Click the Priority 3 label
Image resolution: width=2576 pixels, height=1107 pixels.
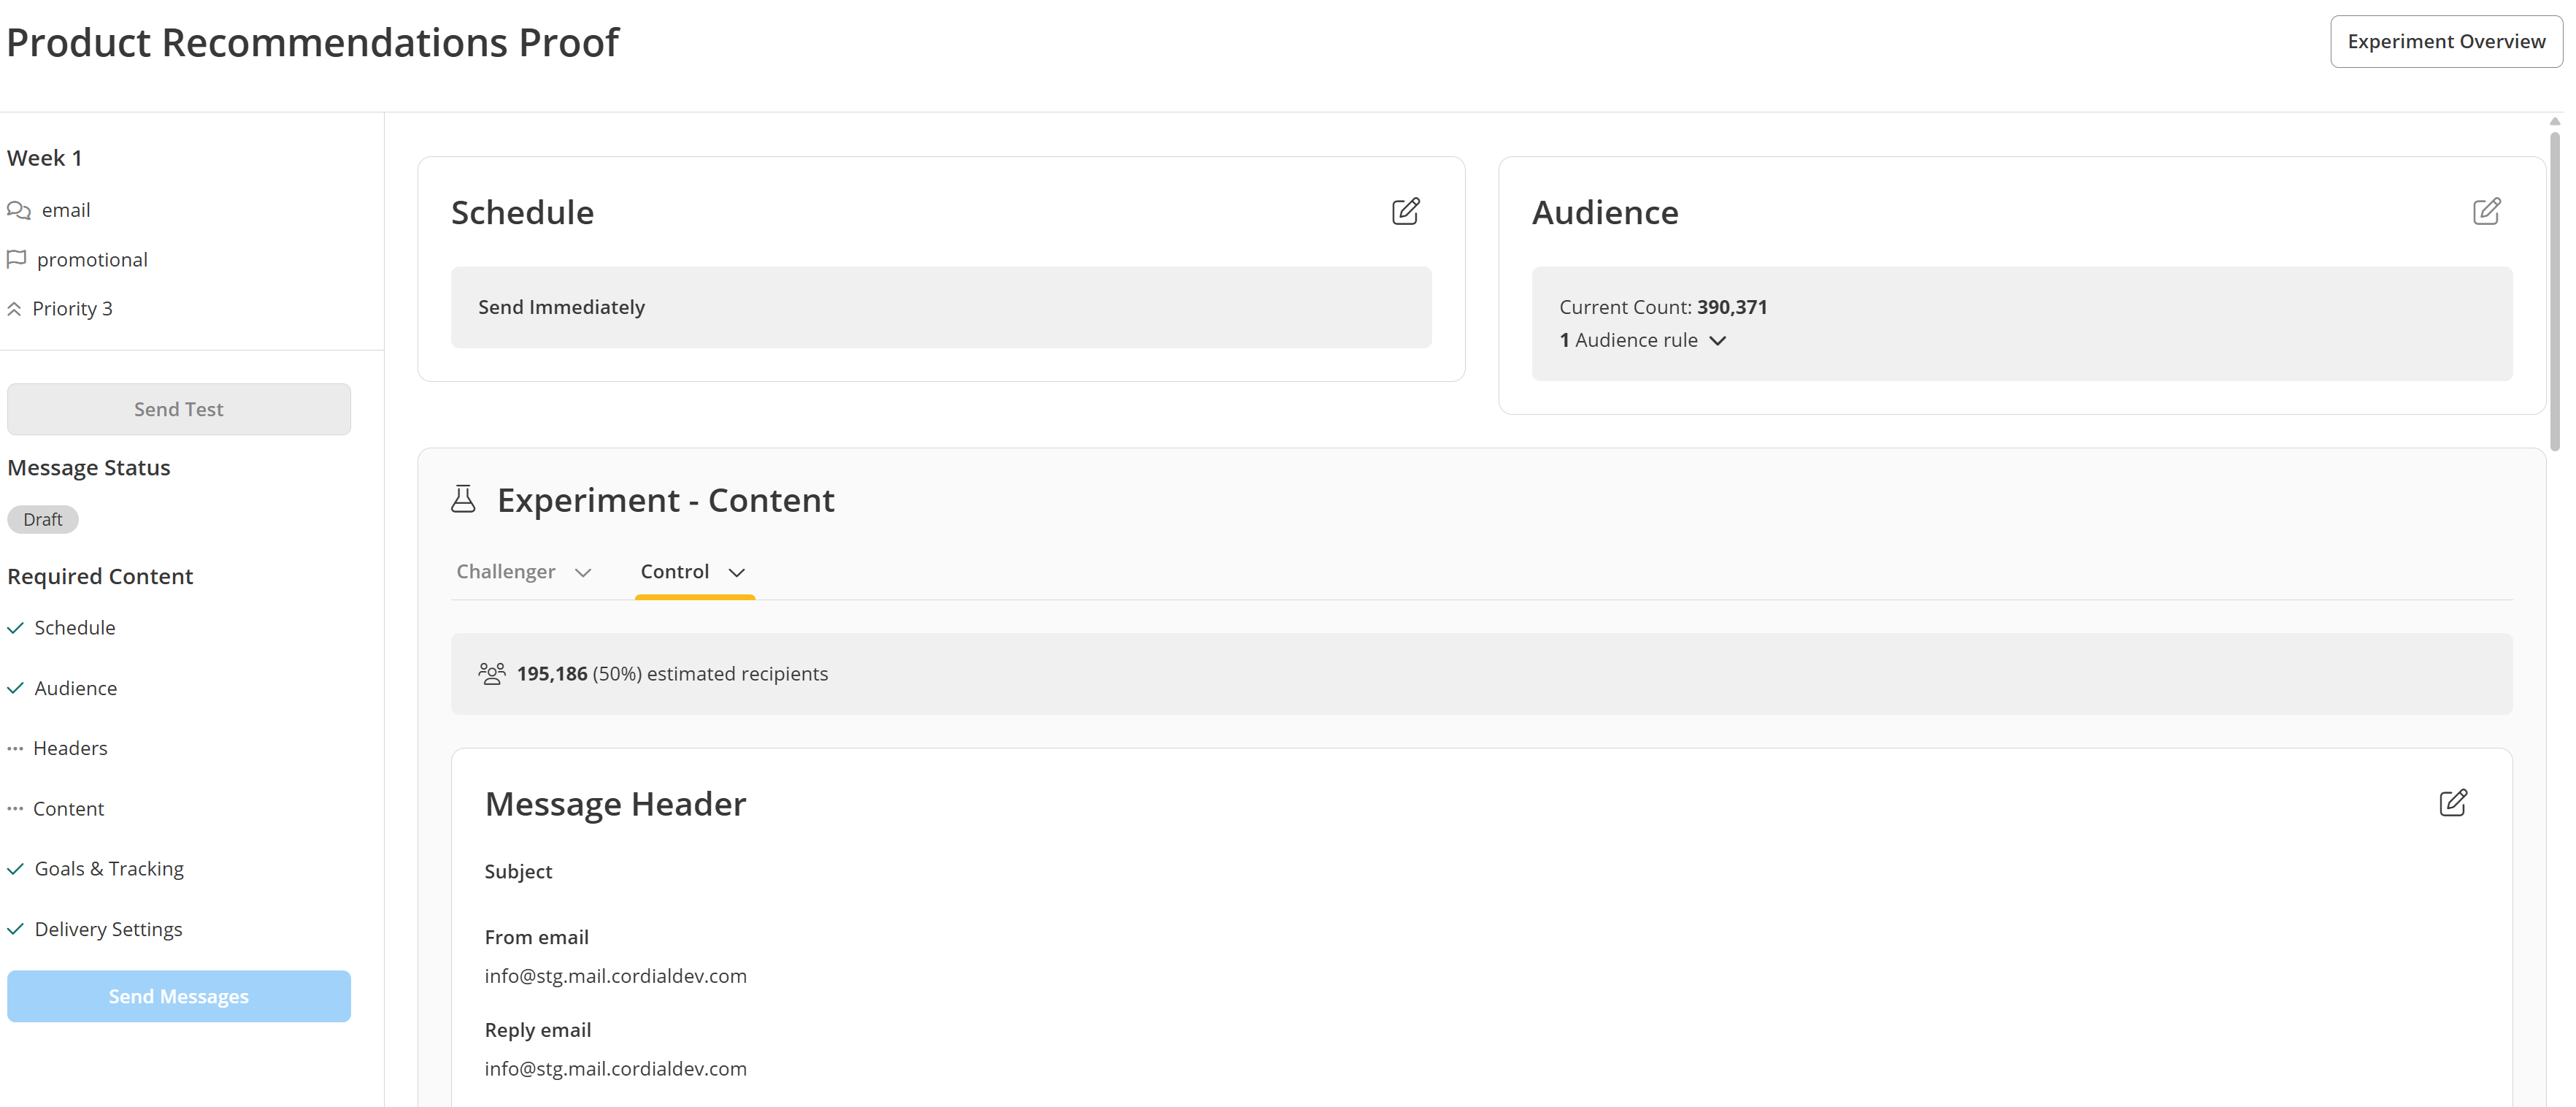tap(72, 308)
